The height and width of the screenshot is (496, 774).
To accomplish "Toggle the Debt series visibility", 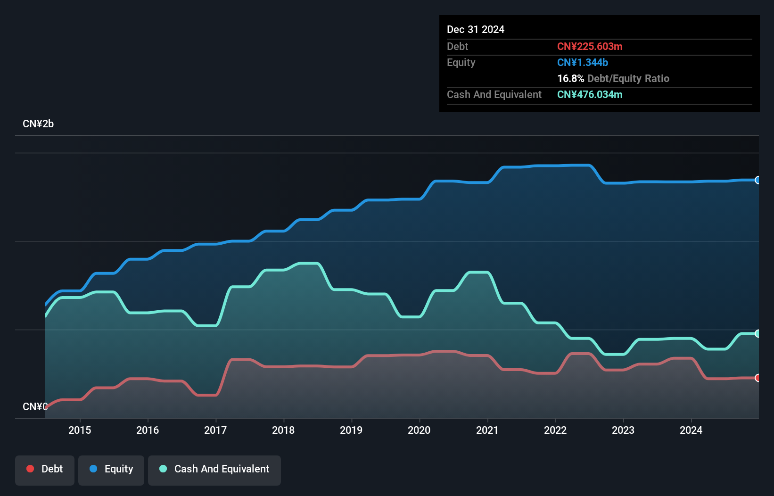I will [45, 469].
